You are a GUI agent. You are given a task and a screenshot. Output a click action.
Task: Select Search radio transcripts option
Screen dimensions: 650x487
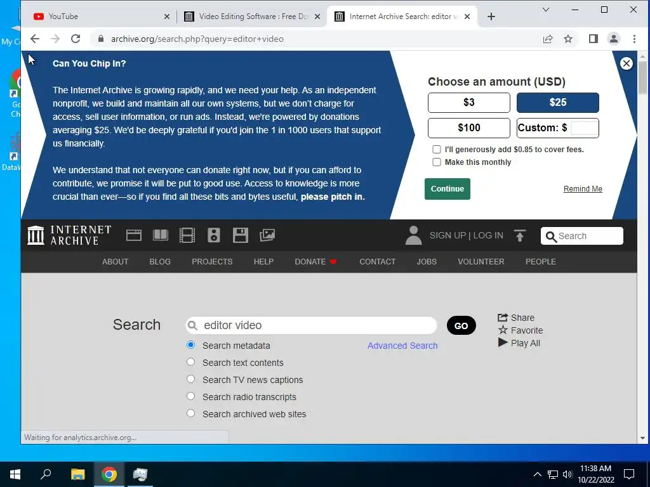(190, 396)
